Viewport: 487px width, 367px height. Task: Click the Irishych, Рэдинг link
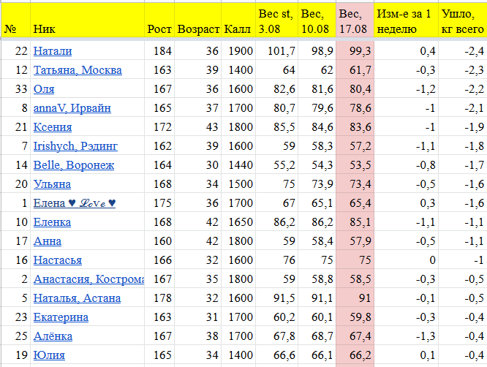click(75, 146)
